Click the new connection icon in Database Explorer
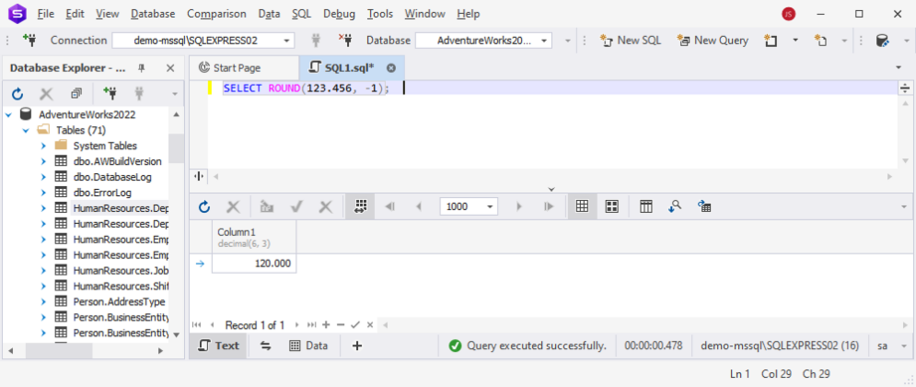This screenshot has height=387, width=916. [x=110, y=94]
